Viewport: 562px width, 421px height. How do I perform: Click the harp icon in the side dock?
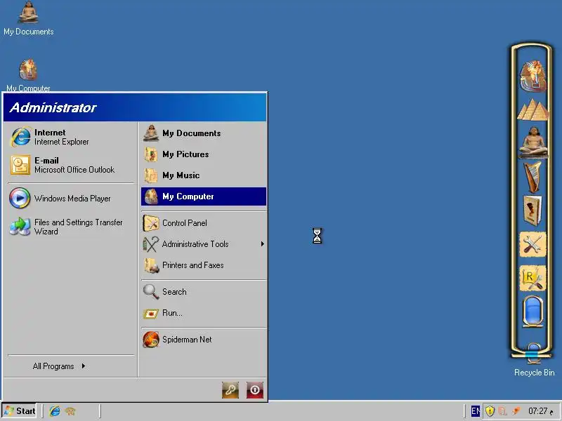tap(533, 177)
